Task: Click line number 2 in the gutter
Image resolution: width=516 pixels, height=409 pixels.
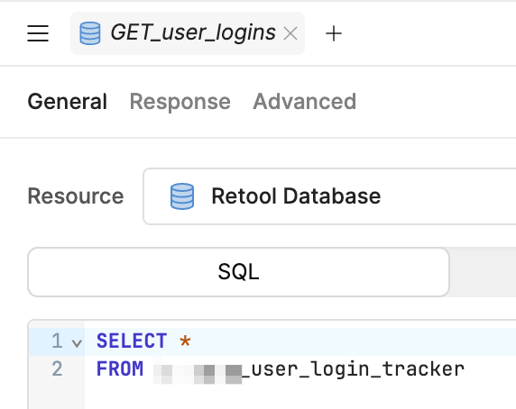Action: [57, 369]
